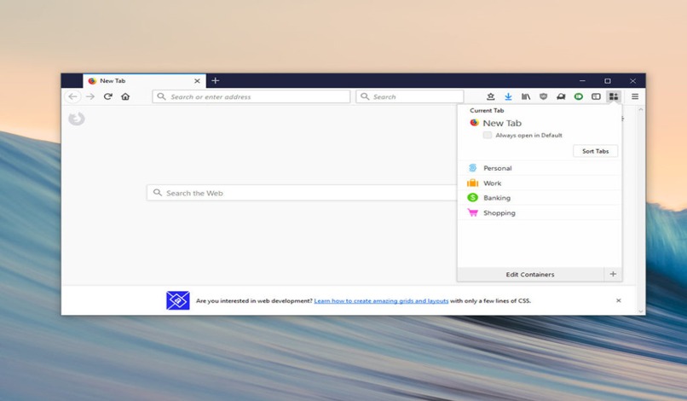This screenshot has width=687, height=401.
Task: Click the Work briefcase icon
Action: (x=472, y=183)
